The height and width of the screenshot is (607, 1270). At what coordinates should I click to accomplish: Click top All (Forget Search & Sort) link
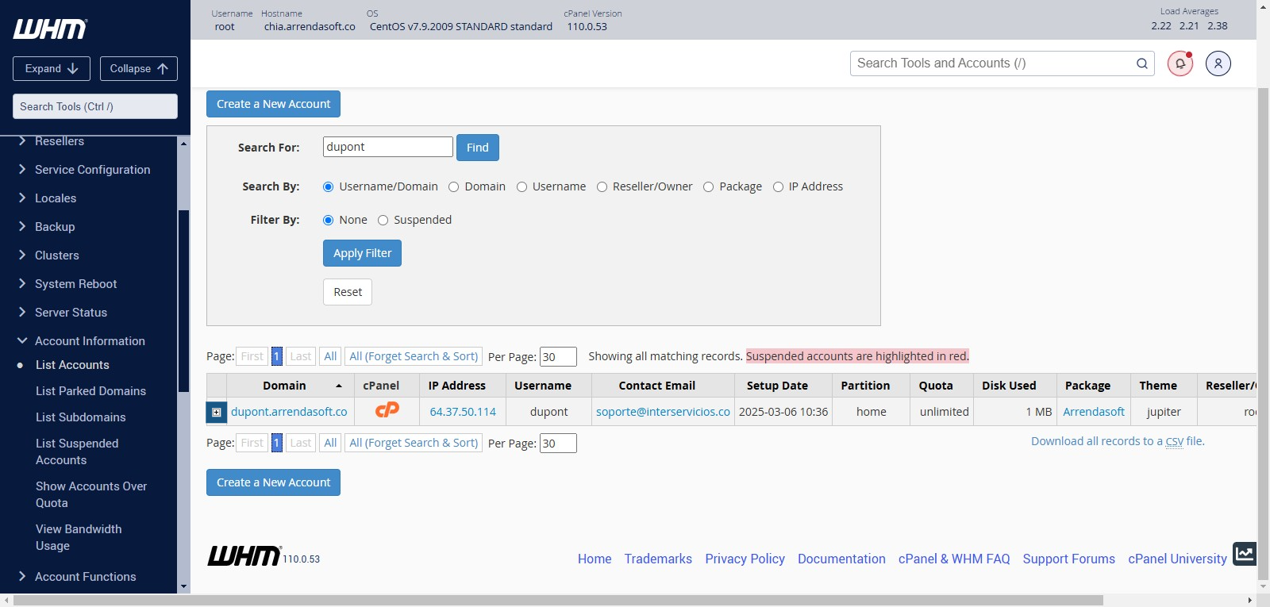(414, 356)
